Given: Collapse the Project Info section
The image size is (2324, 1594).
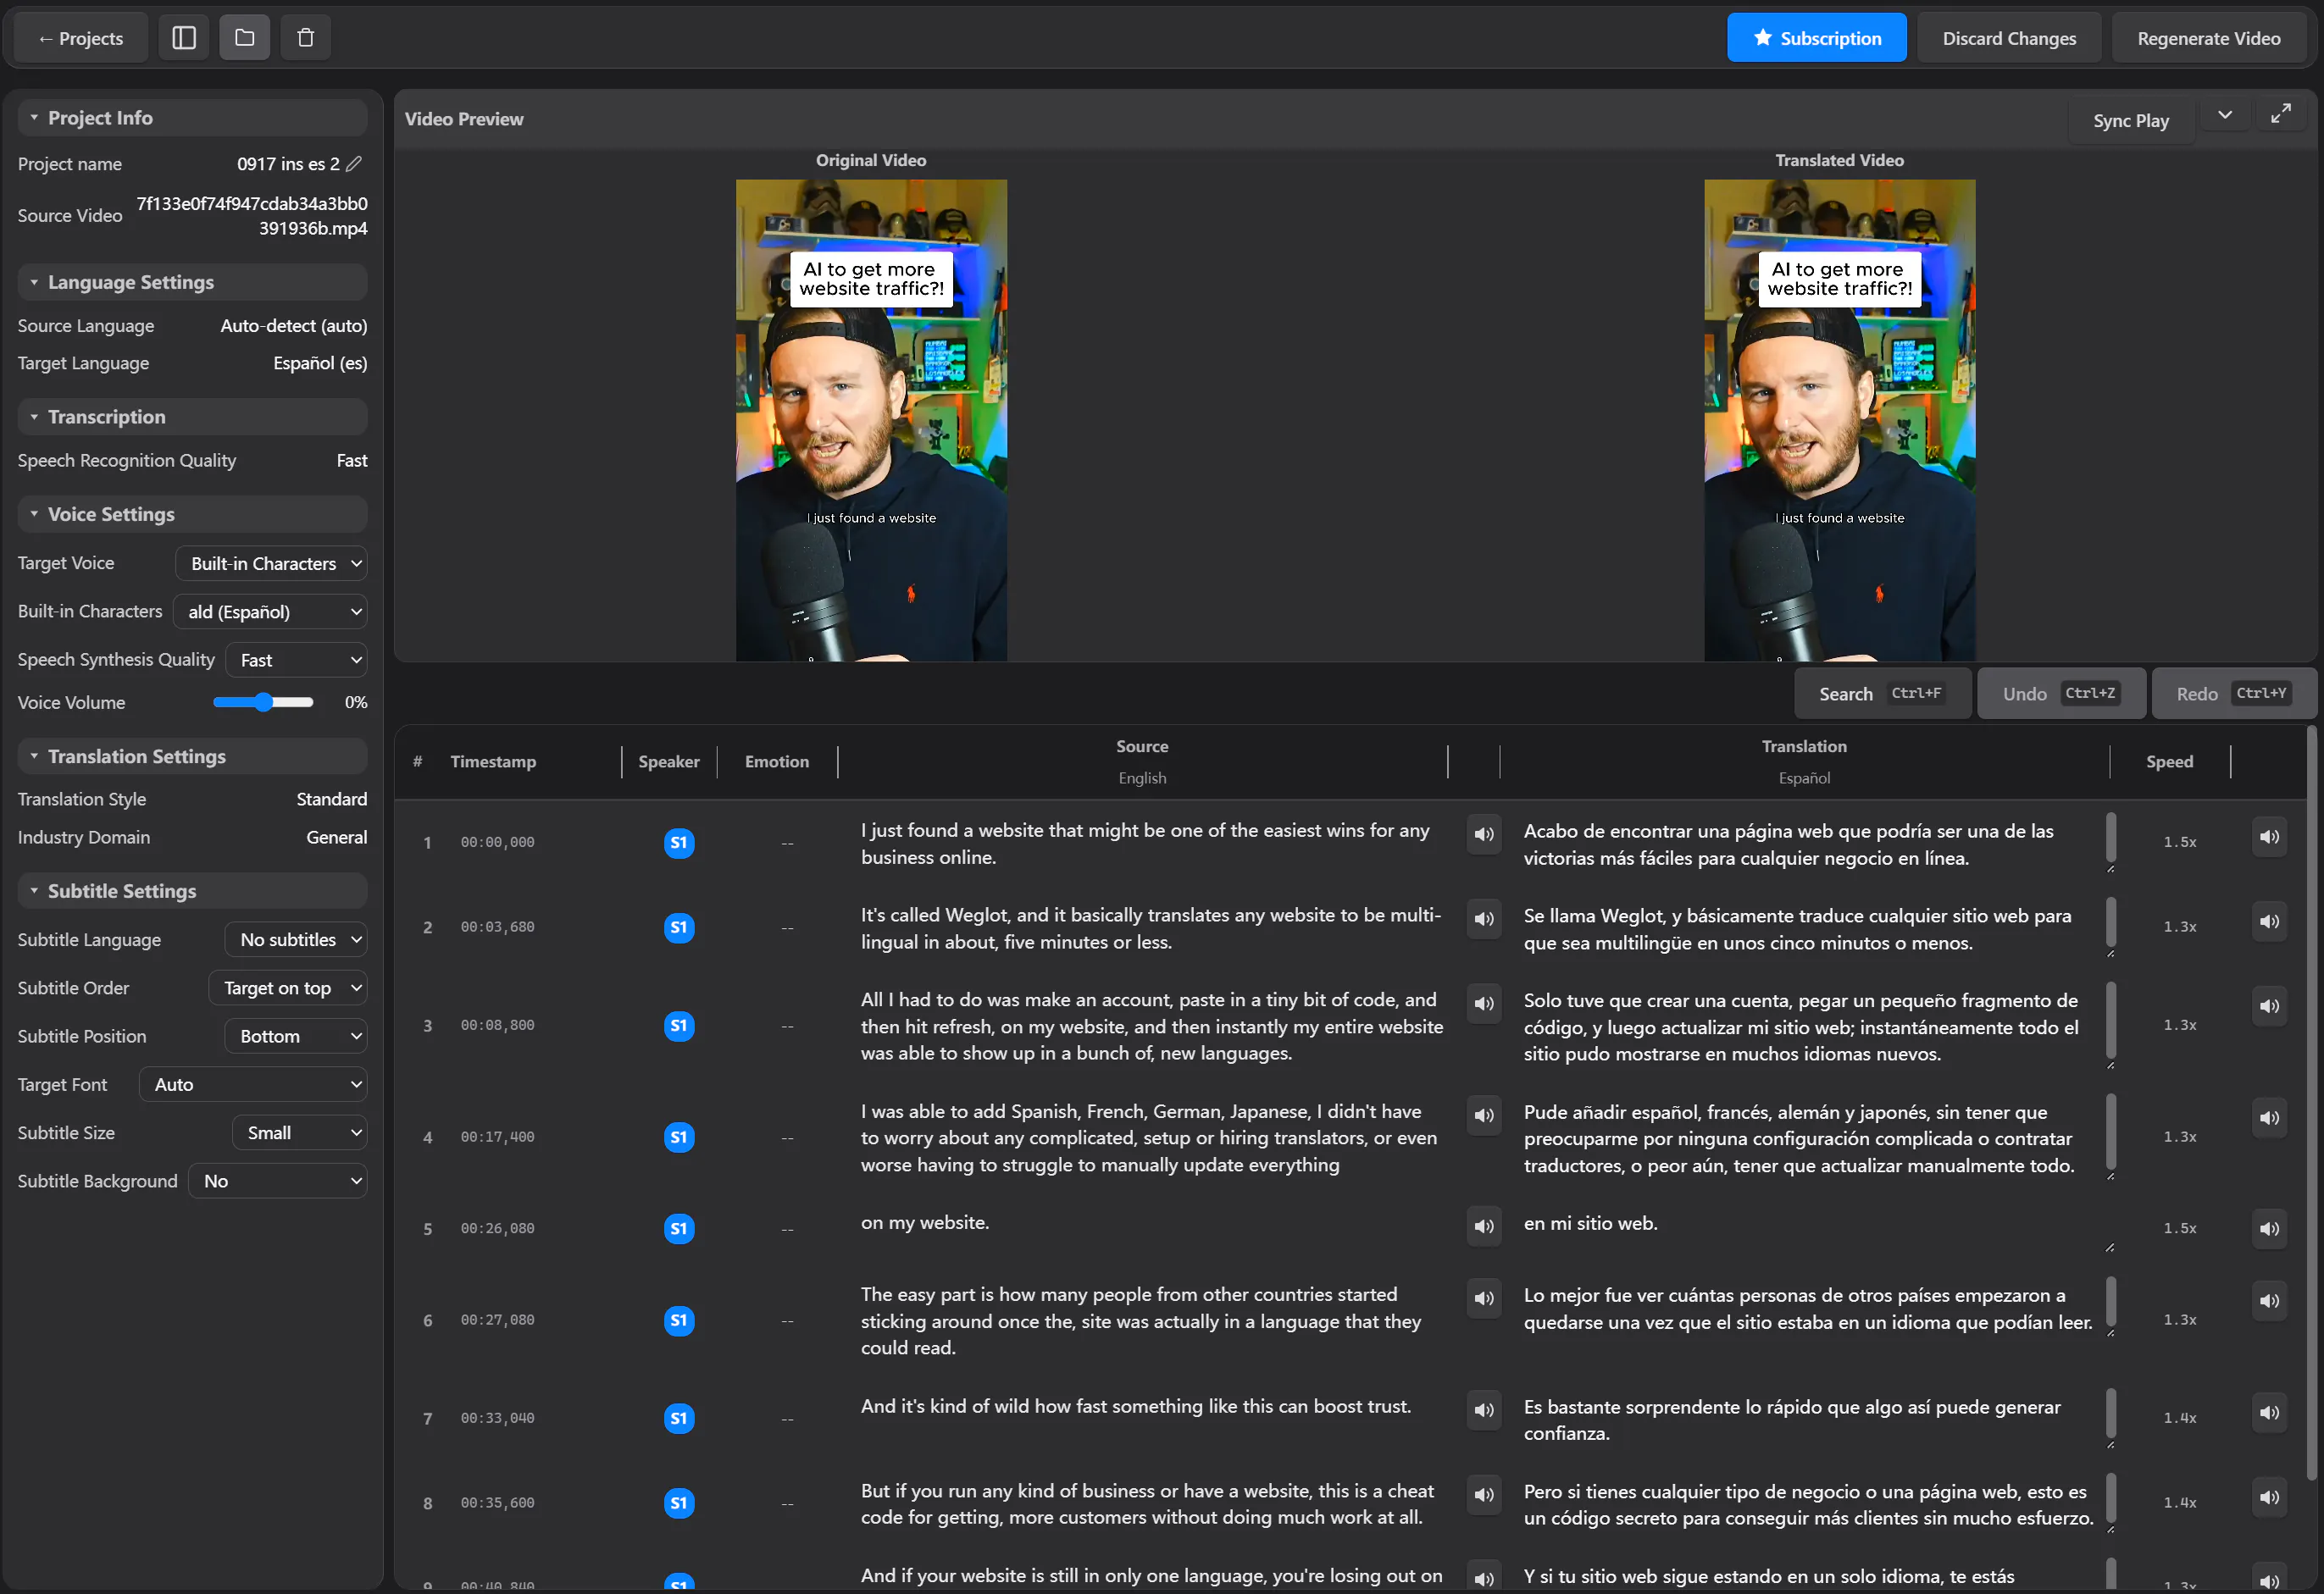Looking at the screenshot, I should pos(192,118).
